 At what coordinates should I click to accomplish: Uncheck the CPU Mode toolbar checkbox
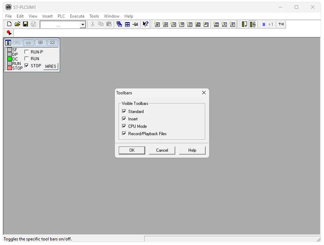[124, 126]
